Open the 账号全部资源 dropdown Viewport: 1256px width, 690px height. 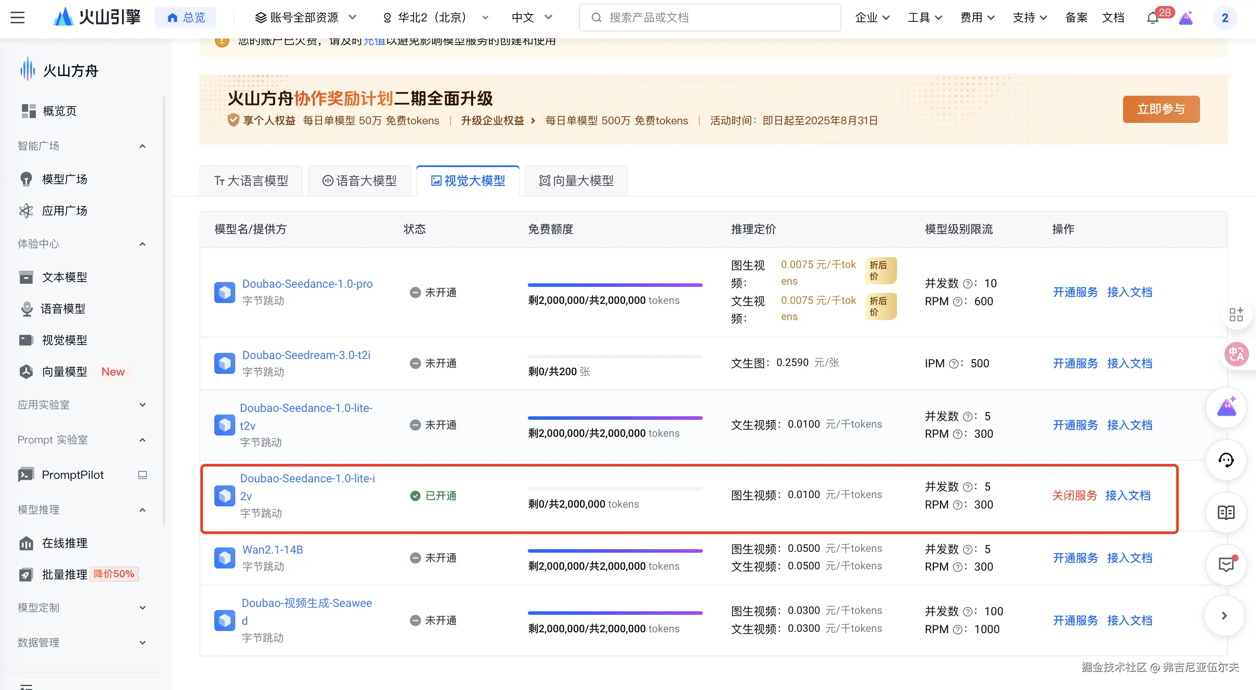(305, 17)
